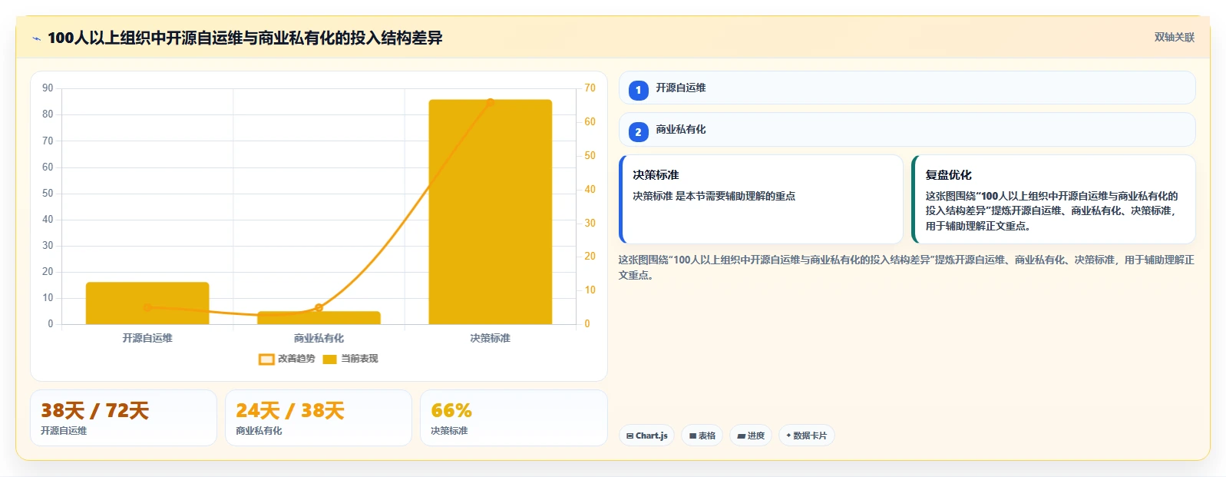Click the icon in the Chart.js tag
The width and height of the screenshot is (1226, 477).
pos(630,436)
